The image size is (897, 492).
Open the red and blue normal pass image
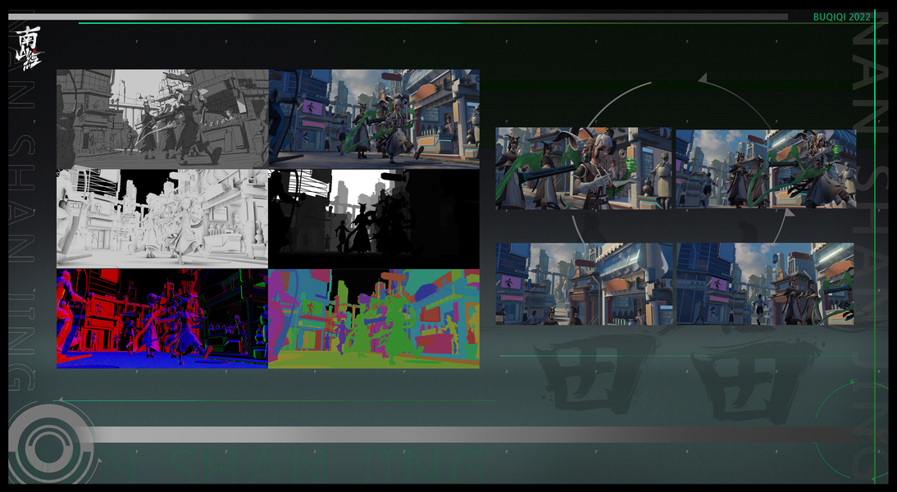[x=162, y=319]
